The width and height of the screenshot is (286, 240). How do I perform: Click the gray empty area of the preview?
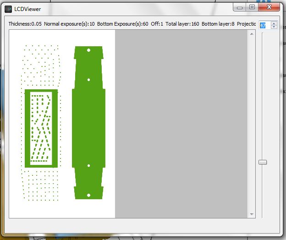point(181,124)
